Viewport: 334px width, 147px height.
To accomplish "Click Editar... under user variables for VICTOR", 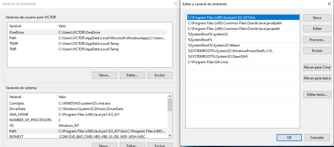I will 132,75.
